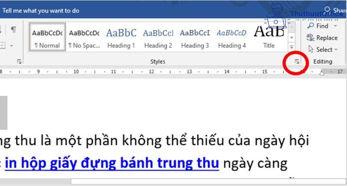Open the Borders dropdown arrow

click(12, 46)
